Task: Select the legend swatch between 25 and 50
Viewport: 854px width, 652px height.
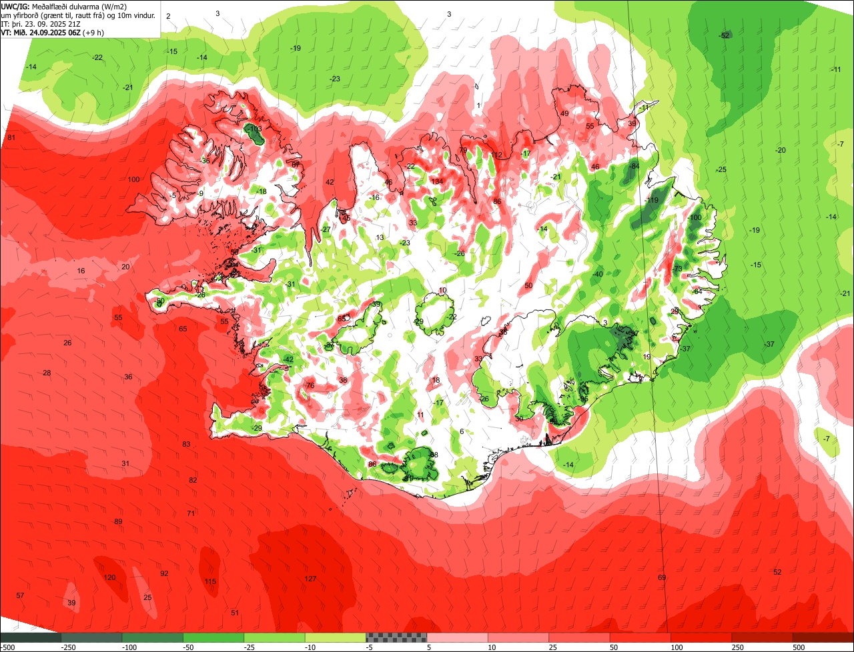Action: pos(580,637)
